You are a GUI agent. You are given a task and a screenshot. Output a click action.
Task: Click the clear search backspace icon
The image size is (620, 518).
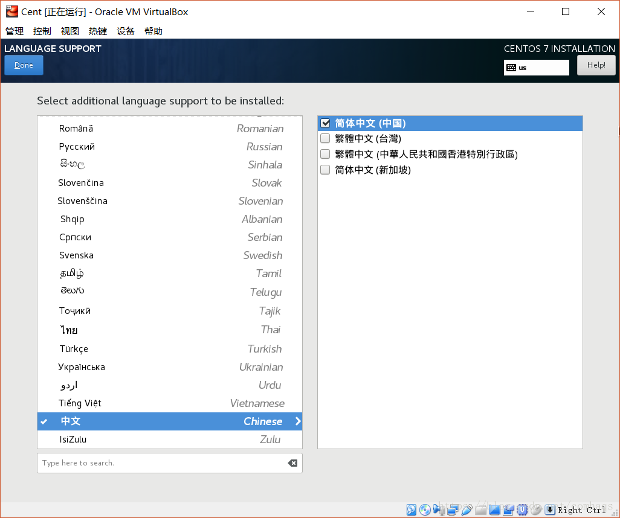(292, 463)
